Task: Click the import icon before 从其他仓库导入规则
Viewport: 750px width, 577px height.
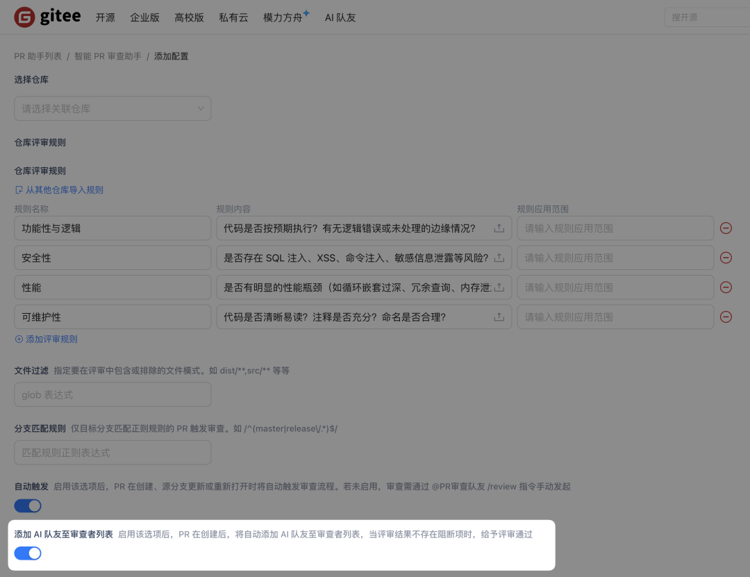Action: 17,190
